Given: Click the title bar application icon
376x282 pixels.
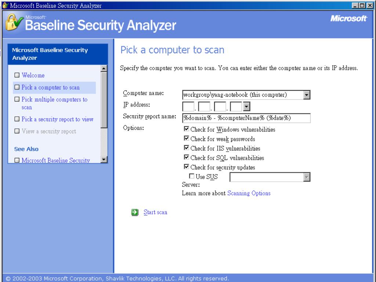Looking at the screenshot, I should click(5, 5).
